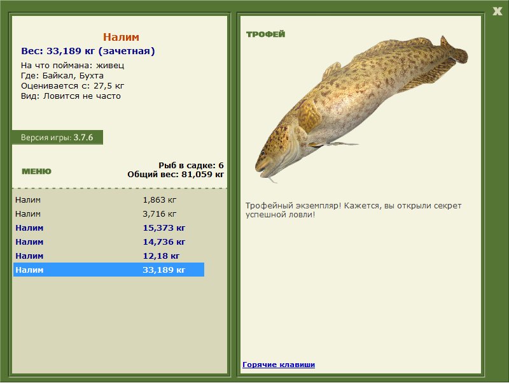Select the 15,373 кг Налим row
The width and height of the screenshot is (509, 383).
pyautogui.click(x=109, y=228)
